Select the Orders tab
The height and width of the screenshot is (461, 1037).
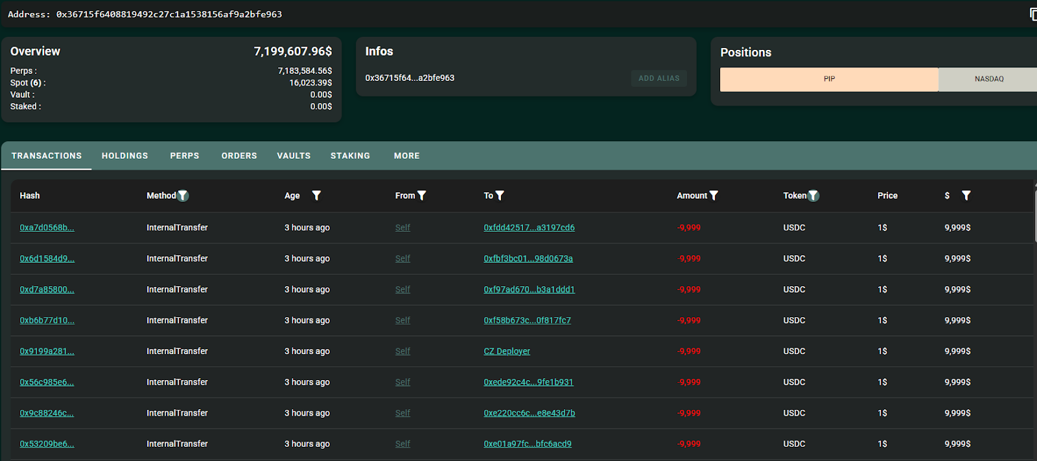(239, 156)
